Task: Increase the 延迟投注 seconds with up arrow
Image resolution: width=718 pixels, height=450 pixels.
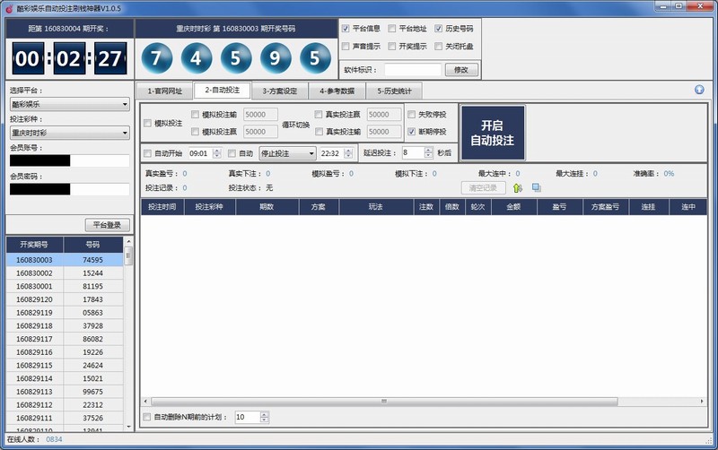Action: pyautogui.click(x=429, y=150)
